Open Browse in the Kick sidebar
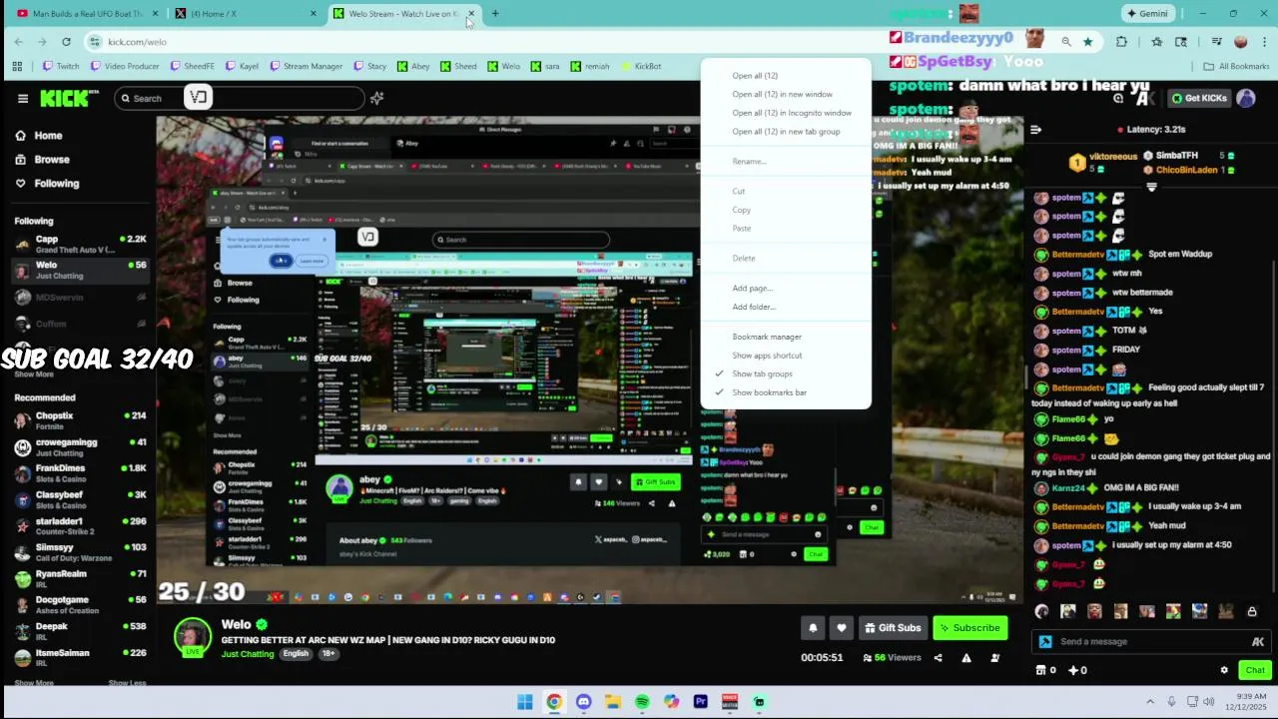The image size is (1278, 719). (42, 160)
